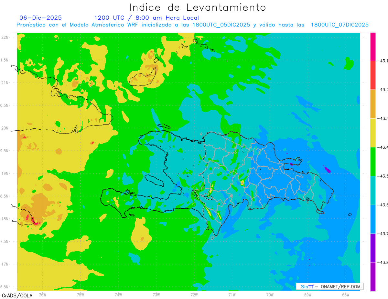
Task: Click the 'GrADS/COLA' credit text
Action: 17,295
